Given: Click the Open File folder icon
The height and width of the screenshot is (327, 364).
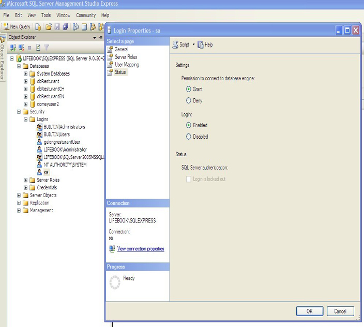Looking at the screenshot, I should click(48, 26).
